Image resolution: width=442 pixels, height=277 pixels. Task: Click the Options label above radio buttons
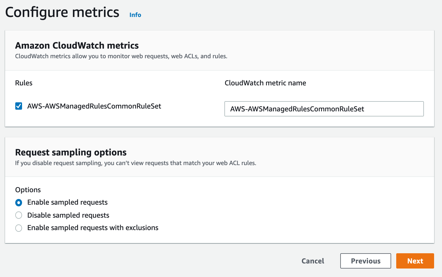point(28,190)
